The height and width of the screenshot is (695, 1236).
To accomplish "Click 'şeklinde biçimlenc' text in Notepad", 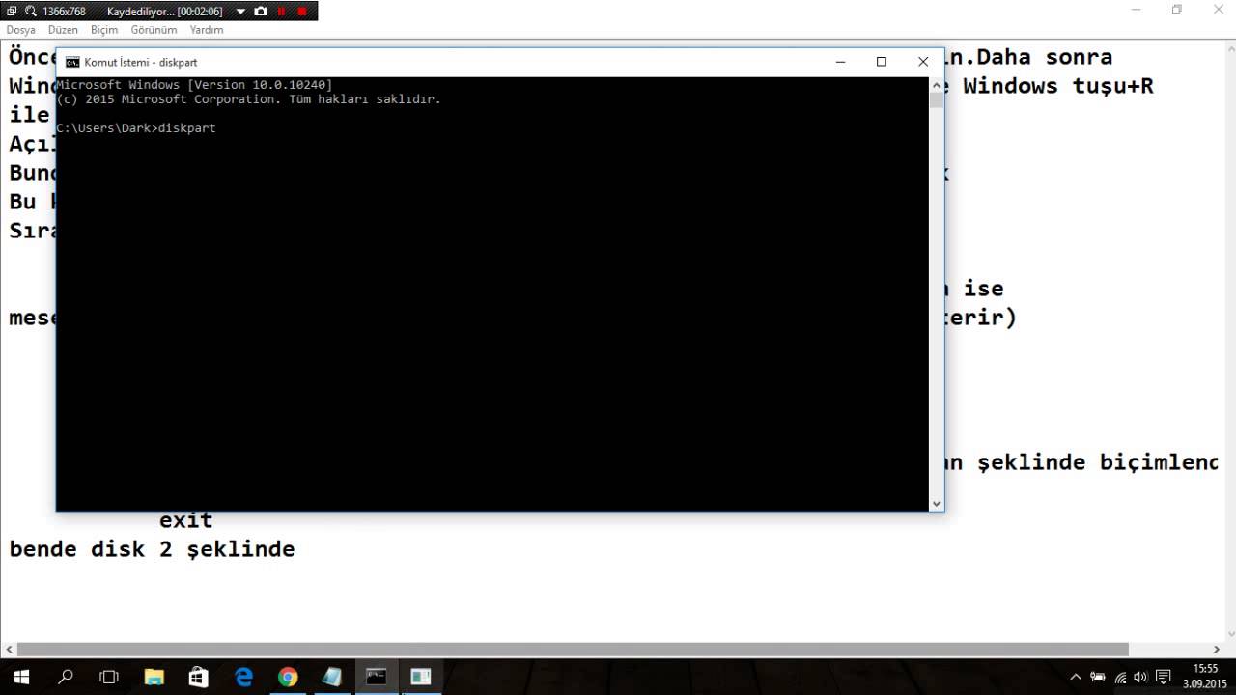I will pos(1098,462).
